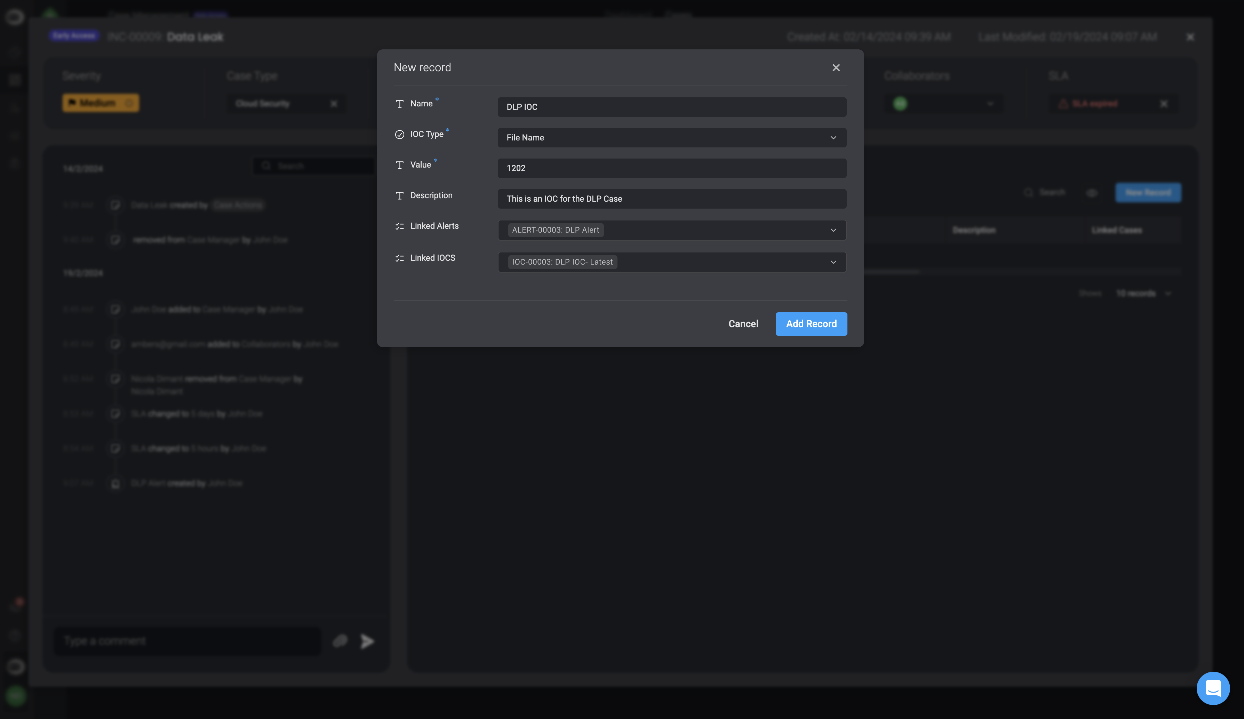Click the text icon beside Value
Screen dimensions: 1244x719
point(399,165)
